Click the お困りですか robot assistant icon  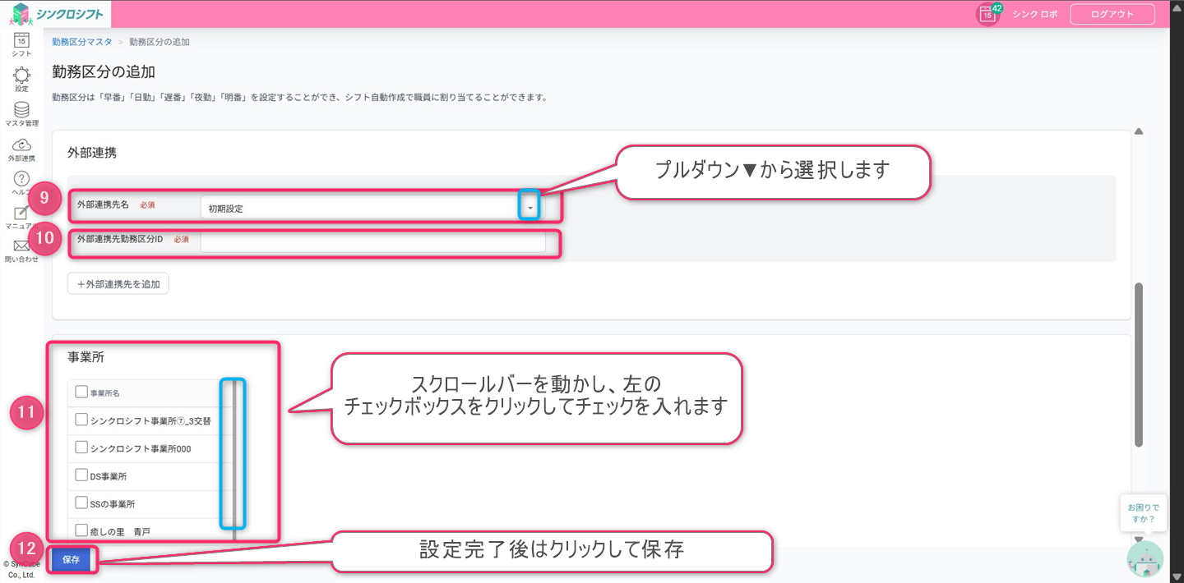[1145, 558]
